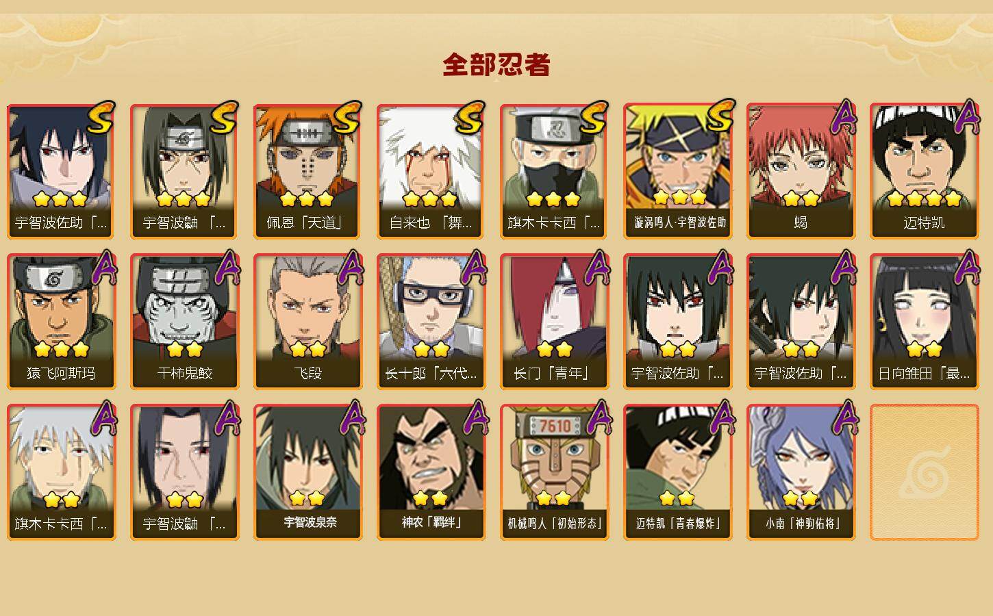Image resolution: width=993 pixels, height=616 pixels.
Task: Choose the four-star 迈特凯 card
Action: click(924, 171)
